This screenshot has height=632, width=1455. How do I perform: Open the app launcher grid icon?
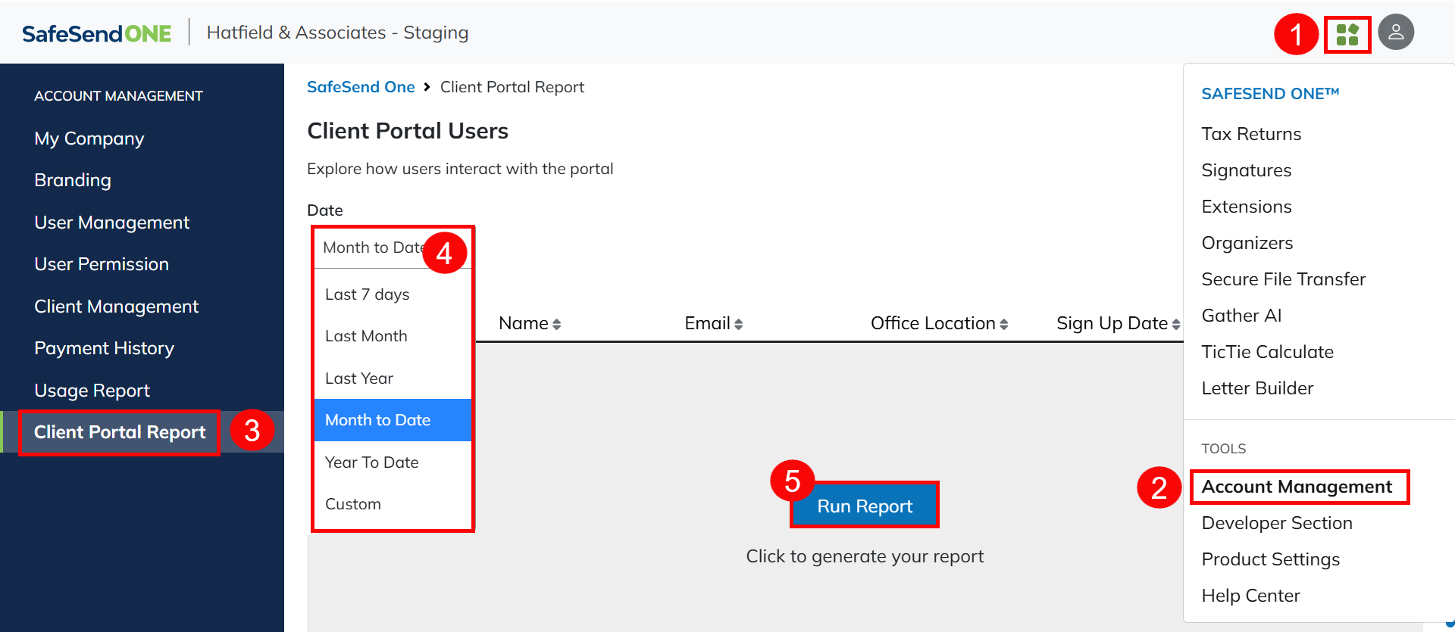pyautogui.click(x=1347, y=34)
